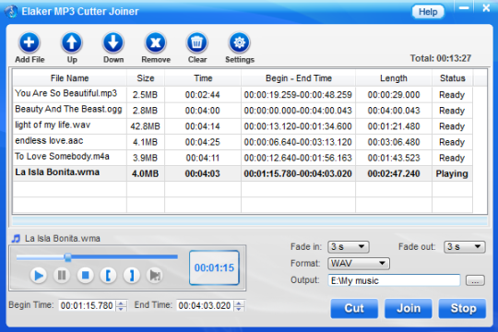Click the End Time spinner arrows

[x=239, y=305]
